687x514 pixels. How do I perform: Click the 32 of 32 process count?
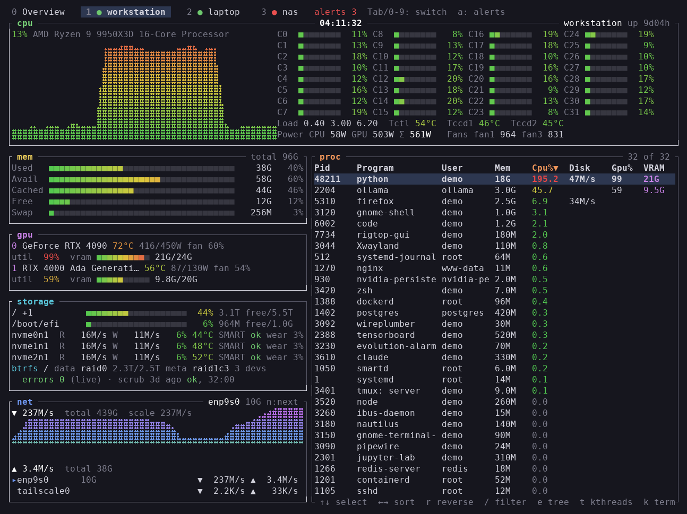(x=649, y=156)
